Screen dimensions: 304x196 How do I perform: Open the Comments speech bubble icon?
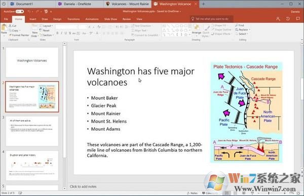point(298,19)
